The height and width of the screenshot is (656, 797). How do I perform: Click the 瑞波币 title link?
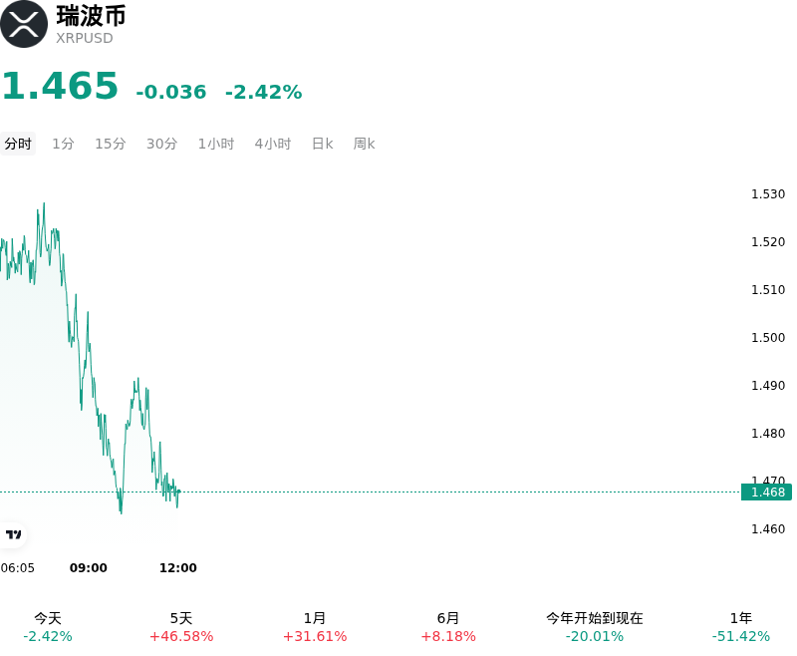91,15
